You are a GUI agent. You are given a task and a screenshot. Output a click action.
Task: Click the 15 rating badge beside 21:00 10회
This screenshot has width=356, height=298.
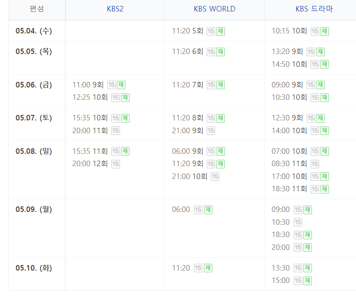click(215, 176)
